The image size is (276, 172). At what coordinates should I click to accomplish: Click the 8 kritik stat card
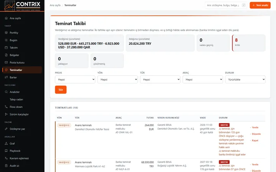(249, 43)
